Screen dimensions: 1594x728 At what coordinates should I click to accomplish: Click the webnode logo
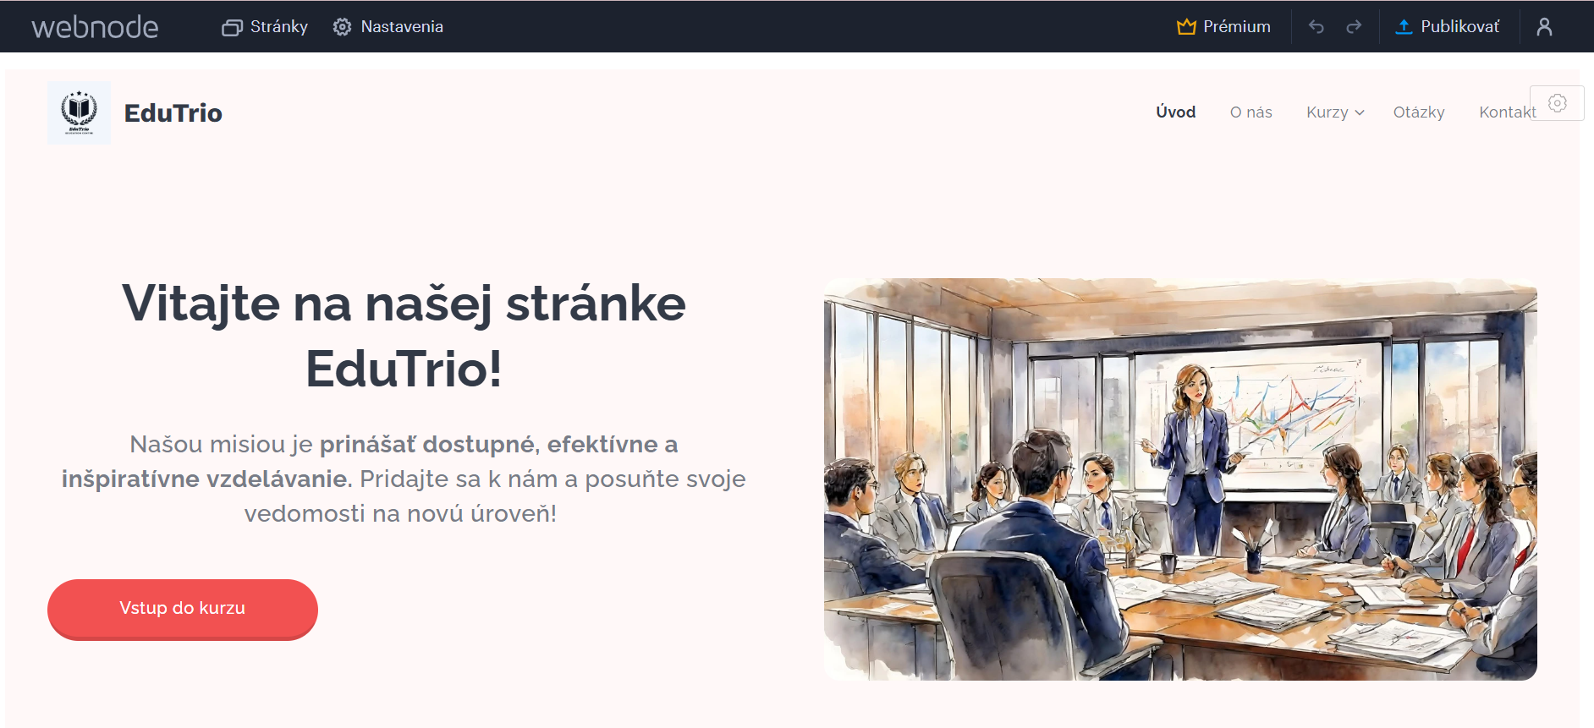click(95, 27)
